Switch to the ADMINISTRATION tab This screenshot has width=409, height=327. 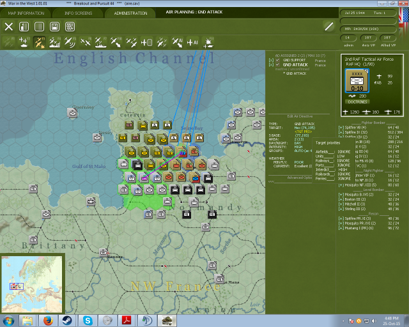[130, 13]
